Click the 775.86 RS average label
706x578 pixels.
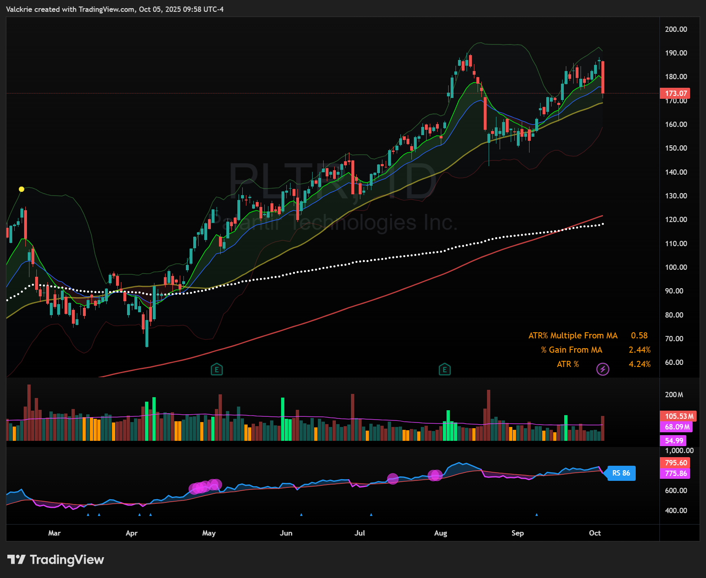point(675,474)
